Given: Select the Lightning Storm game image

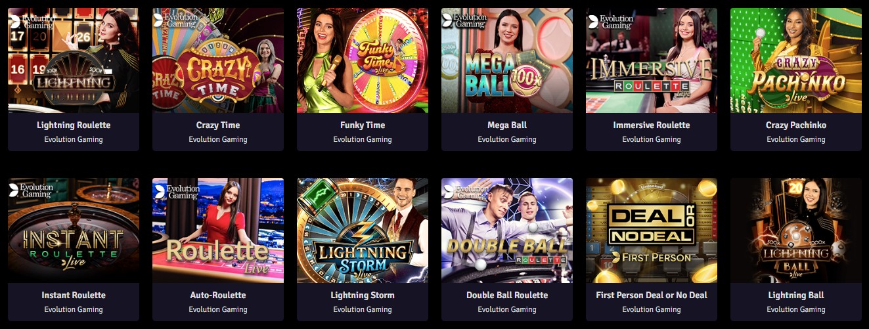Looking at the screenshot, I should click(x=363, y=230).
